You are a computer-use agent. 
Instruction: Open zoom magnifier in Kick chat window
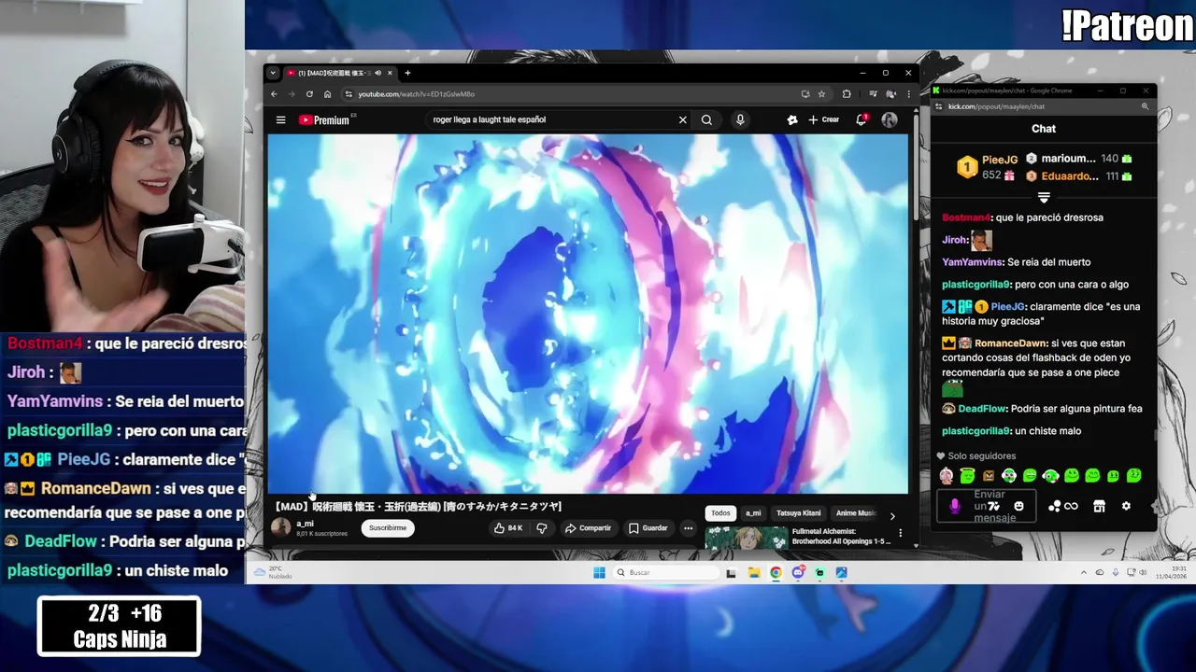click(1145, 106)
